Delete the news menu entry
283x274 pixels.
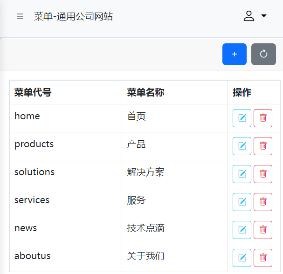[x=263, y=230]
